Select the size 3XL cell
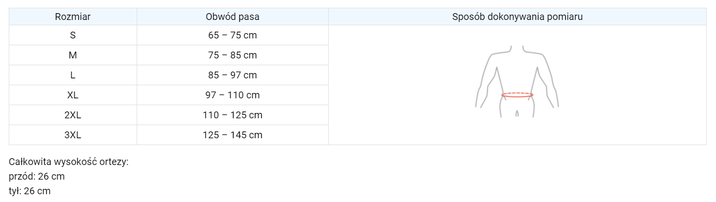 pyautogui.click(x=73, y=135)
